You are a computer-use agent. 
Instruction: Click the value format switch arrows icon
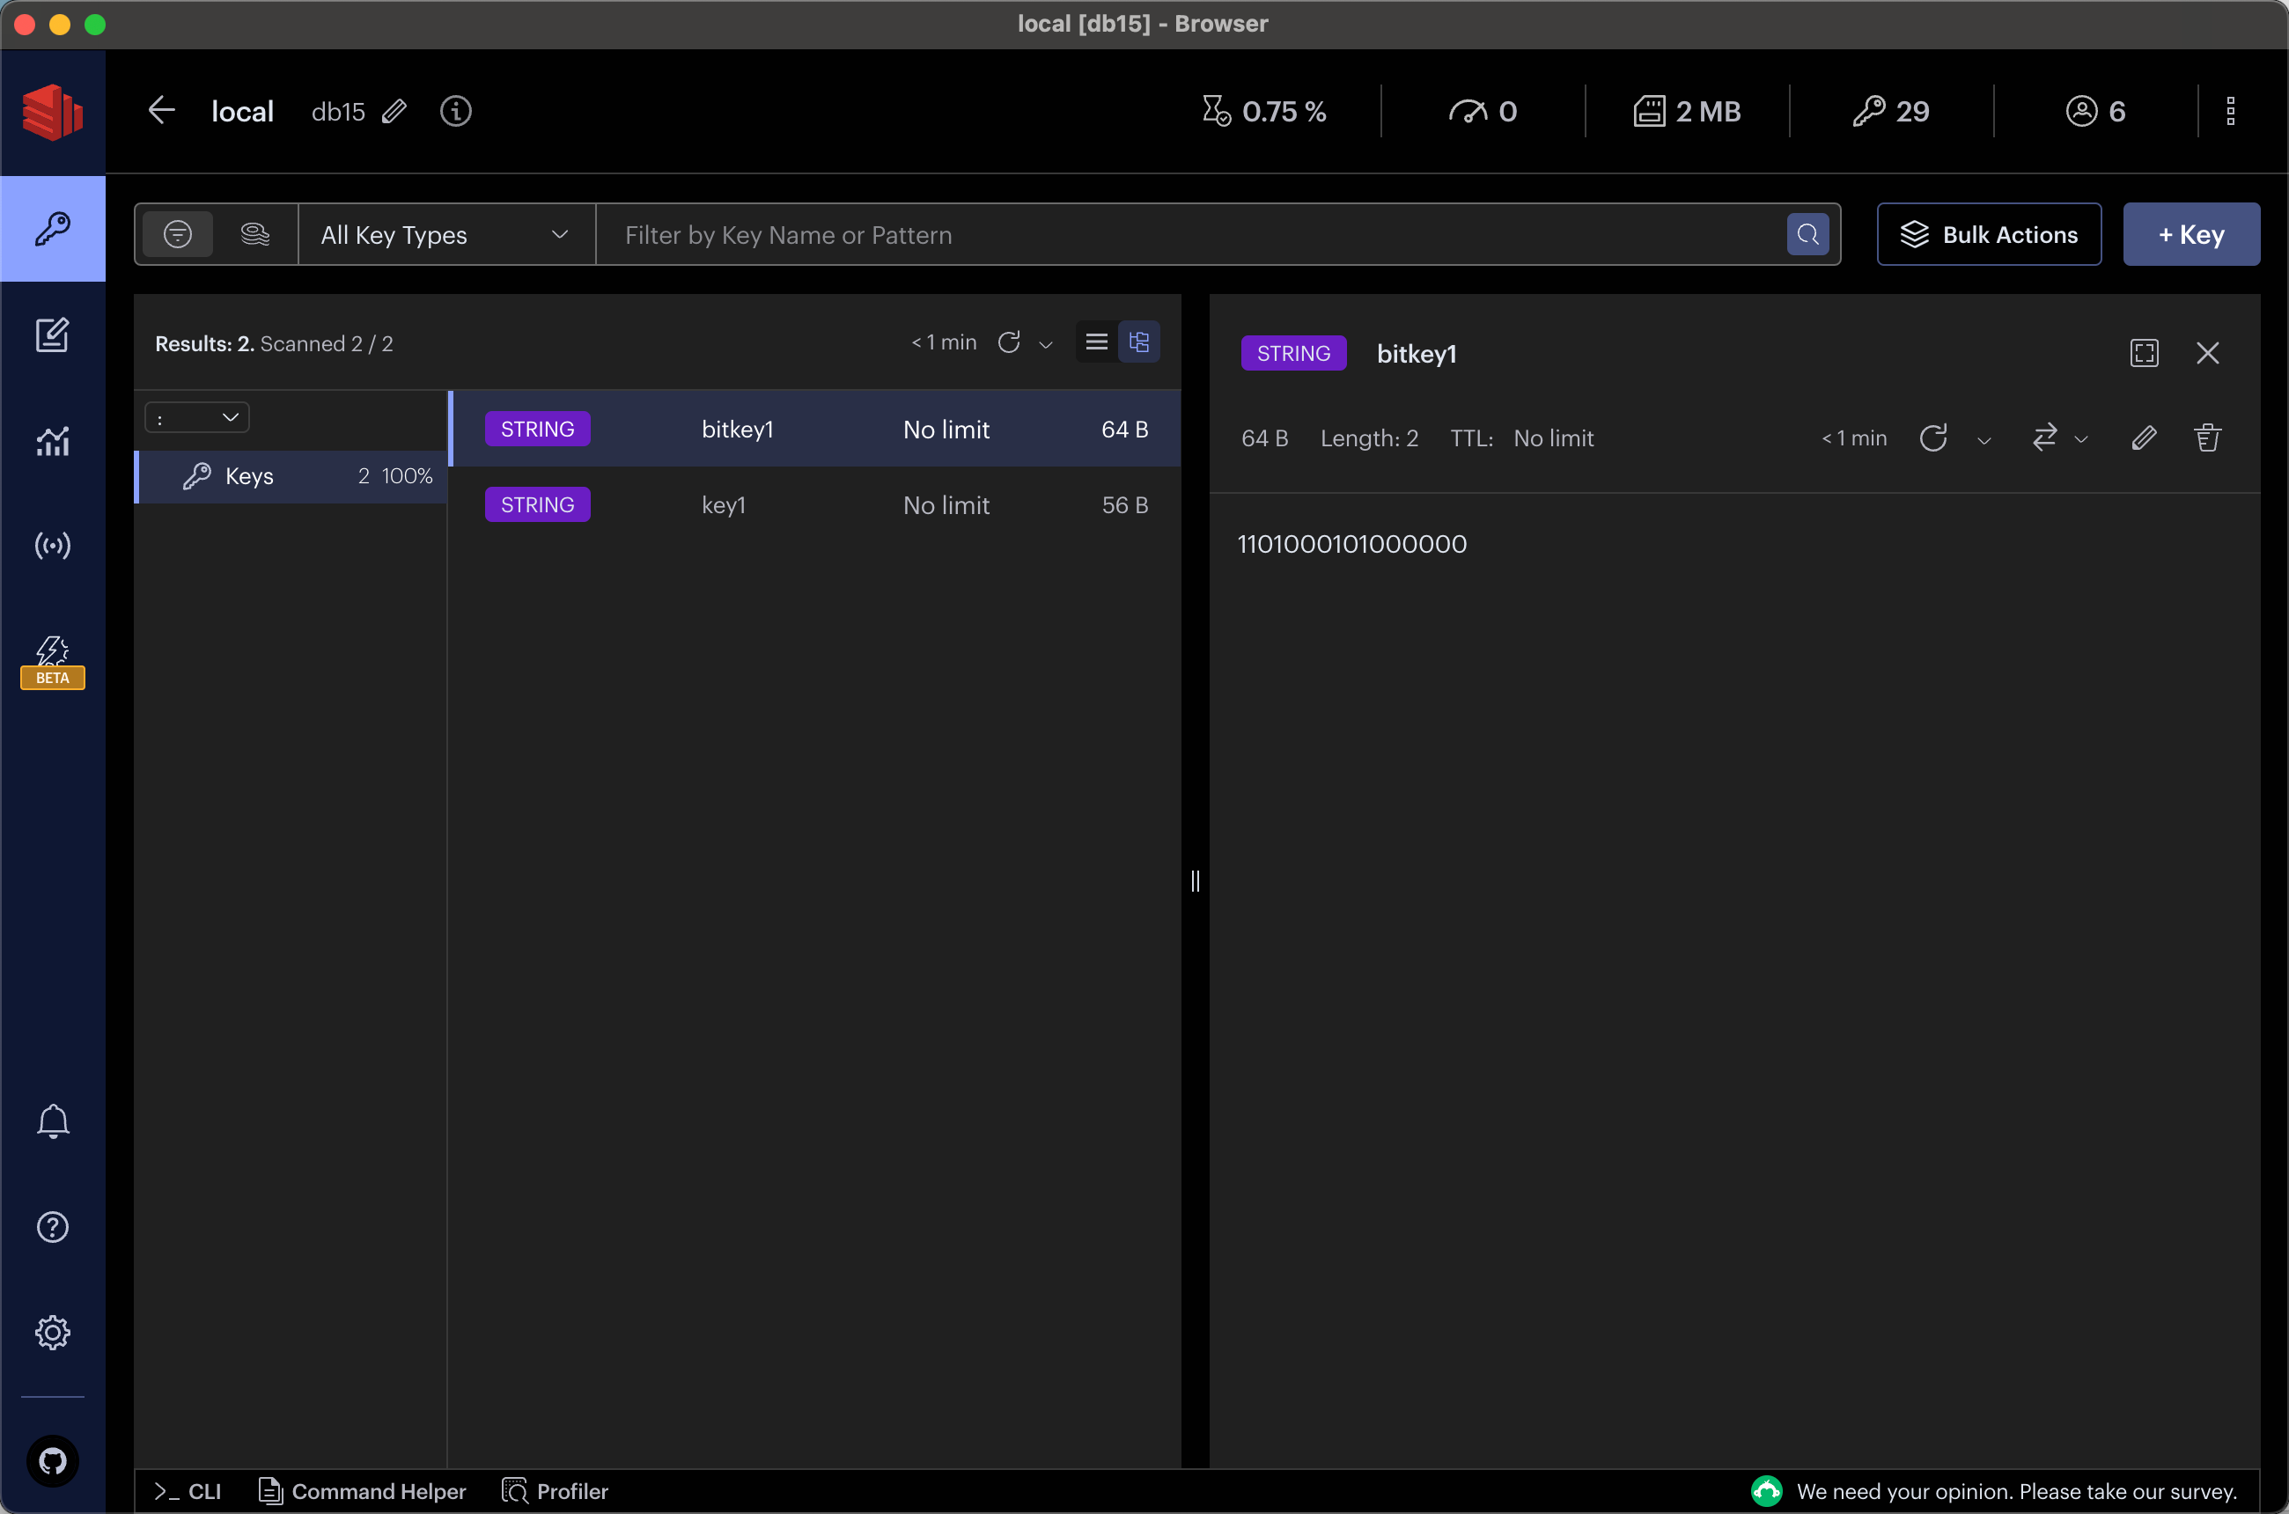tap(2044, 438)
